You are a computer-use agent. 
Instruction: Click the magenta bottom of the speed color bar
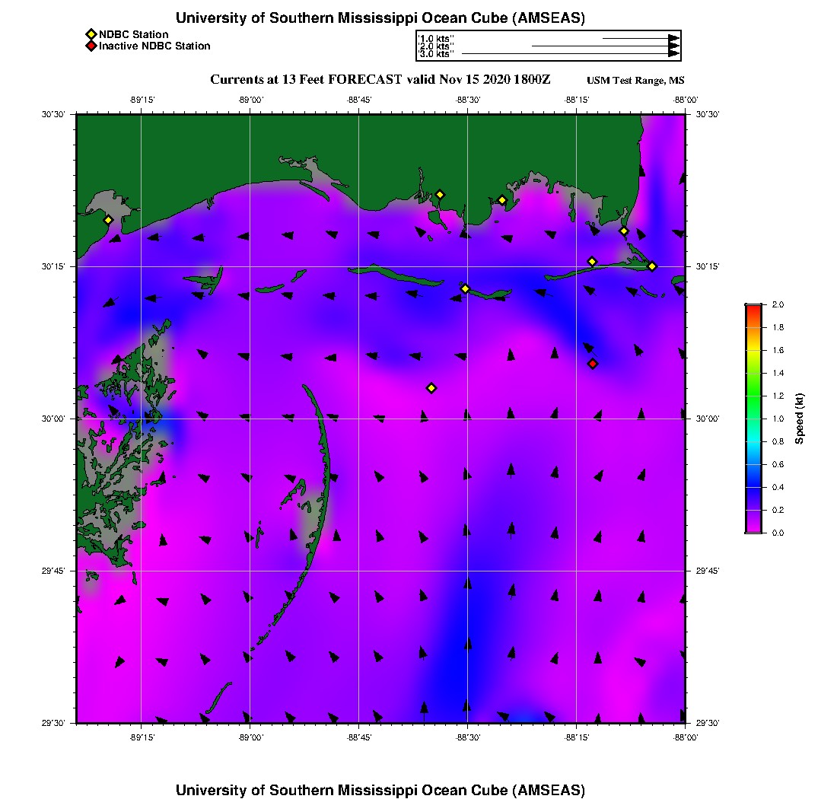click(x=753, y=529)
